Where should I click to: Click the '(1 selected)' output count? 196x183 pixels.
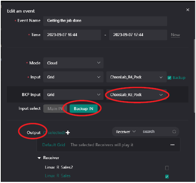[54, 133]
